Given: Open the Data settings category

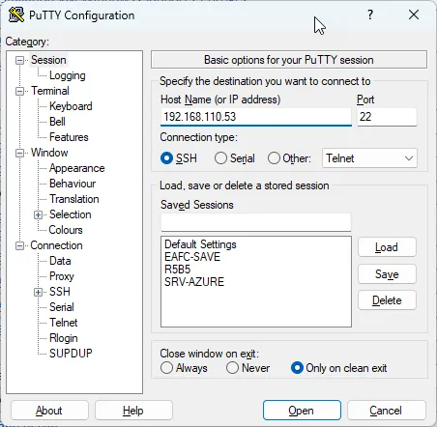Looking at the screenshot, I should click(x=60, y=261).
